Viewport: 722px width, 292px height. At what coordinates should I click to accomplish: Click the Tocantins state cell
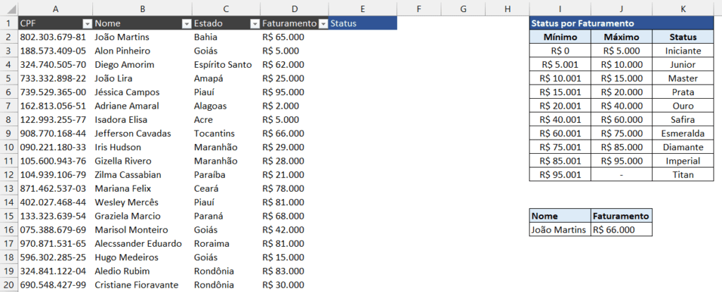click(x=226, y=133)
